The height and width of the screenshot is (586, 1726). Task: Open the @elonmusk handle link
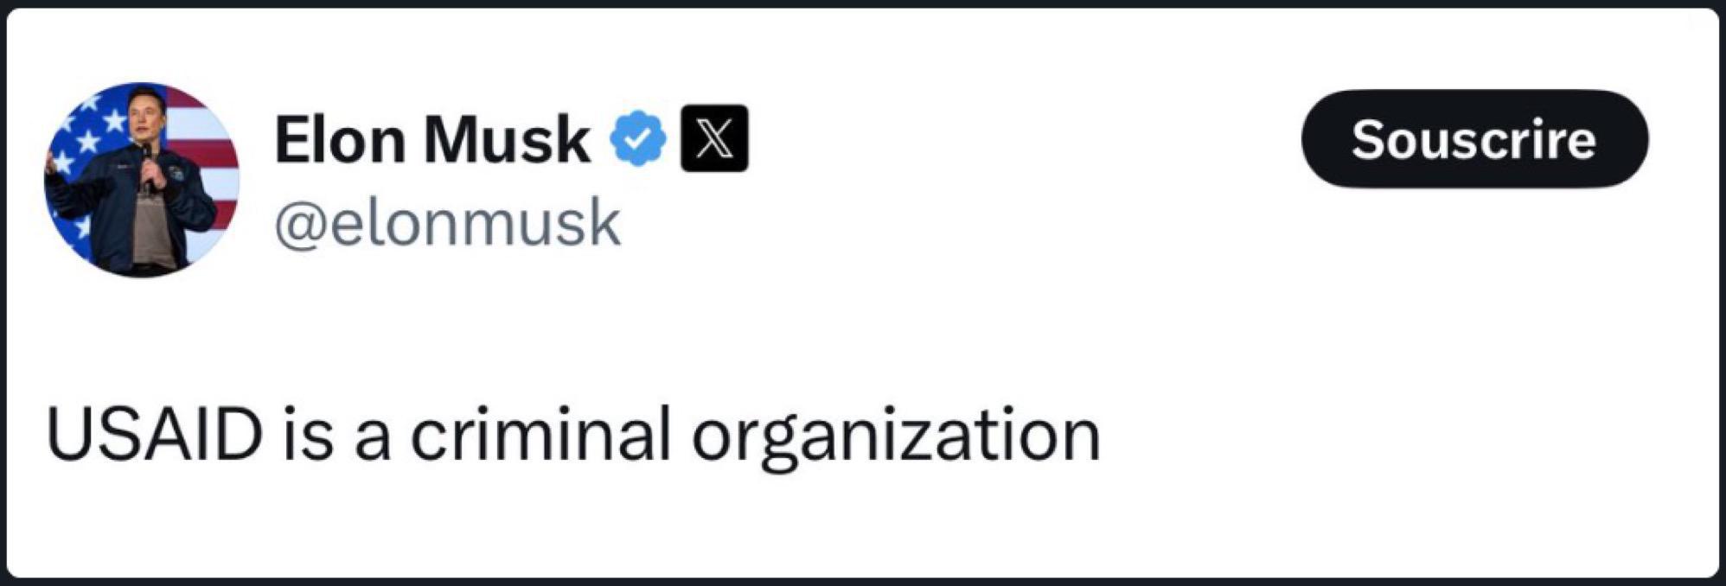448,223
